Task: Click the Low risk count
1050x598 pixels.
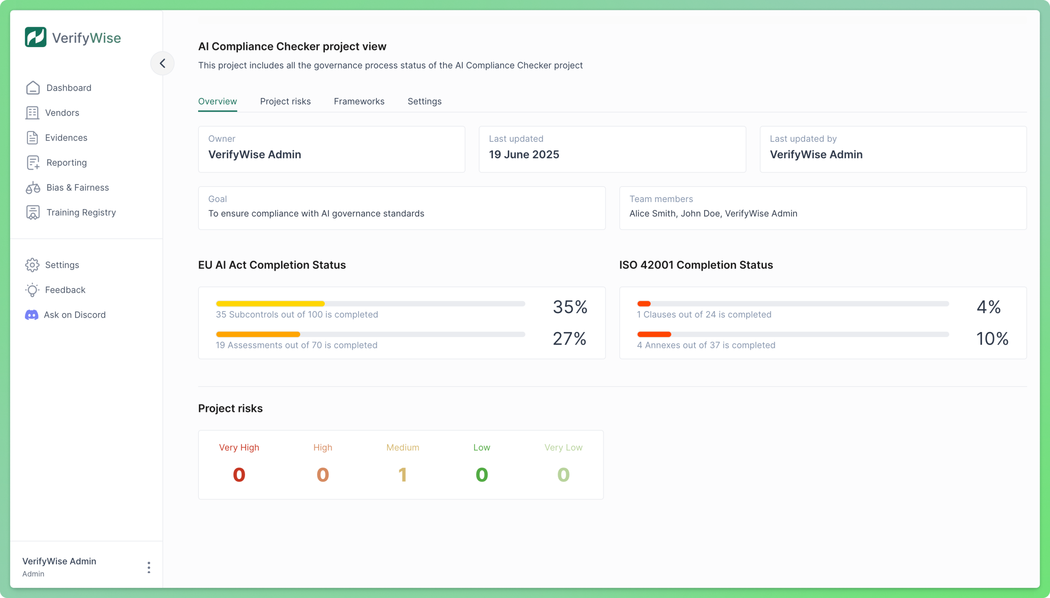Action: pos(482,475)
